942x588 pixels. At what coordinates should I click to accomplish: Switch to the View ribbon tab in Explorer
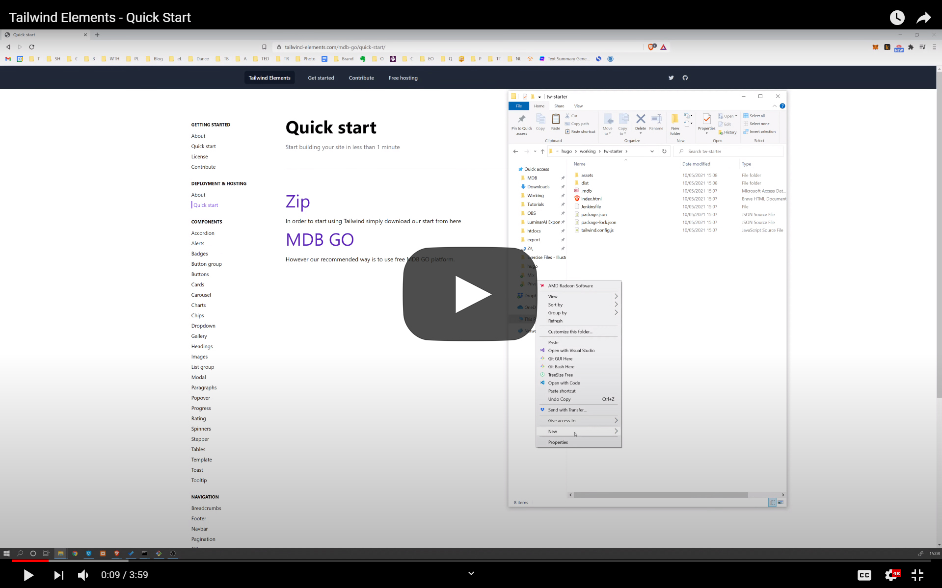[579, 106]
